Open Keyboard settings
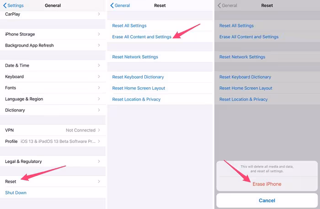 [53, 77]
